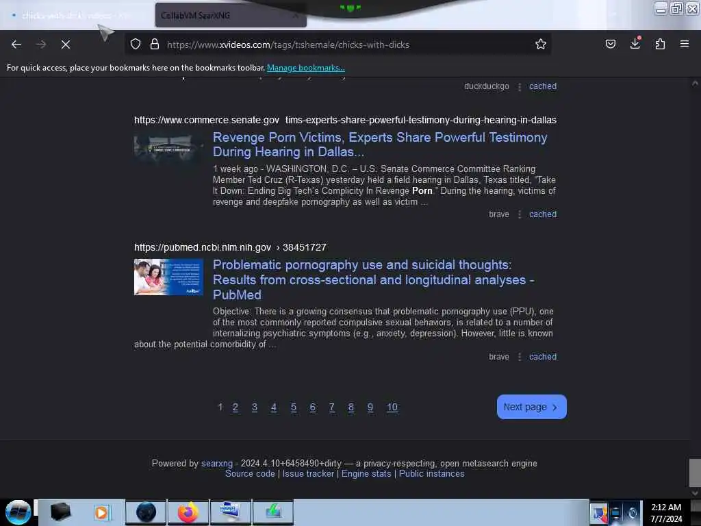This screenshot has width=701, height=526.
Task: Go to results page 4
Action: (274, 407)
